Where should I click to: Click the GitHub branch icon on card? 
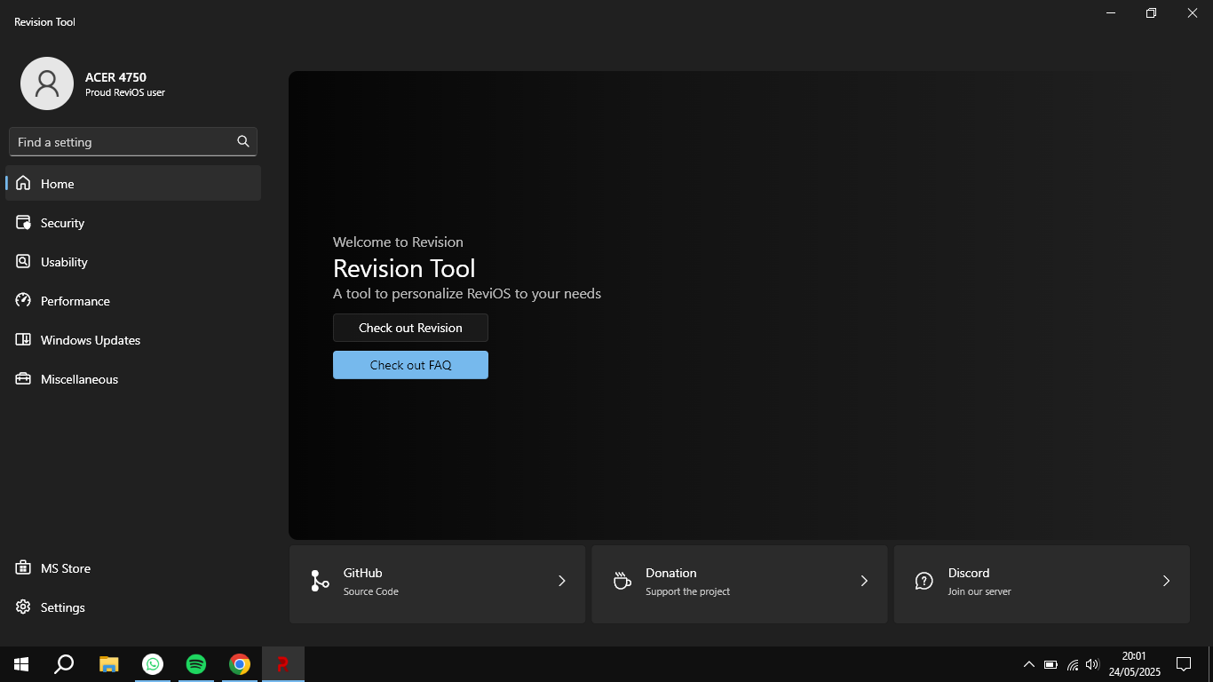(x=320, y=581)
